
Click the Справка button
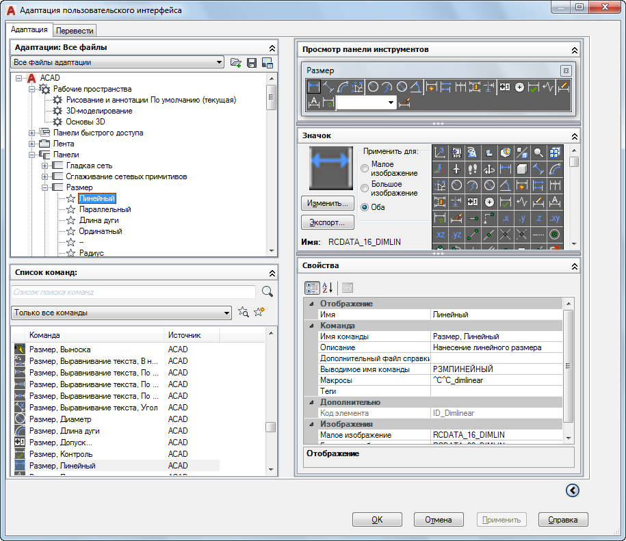coord(563,520)
